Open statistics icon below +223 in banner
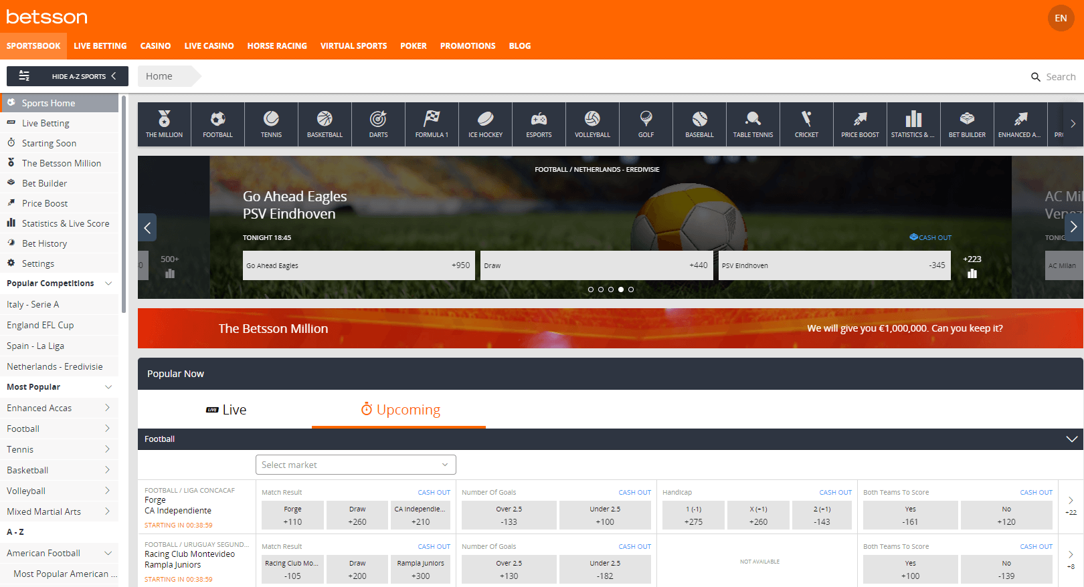Image resolution: width=1084 pixels, height=587 pixels. 972,273
